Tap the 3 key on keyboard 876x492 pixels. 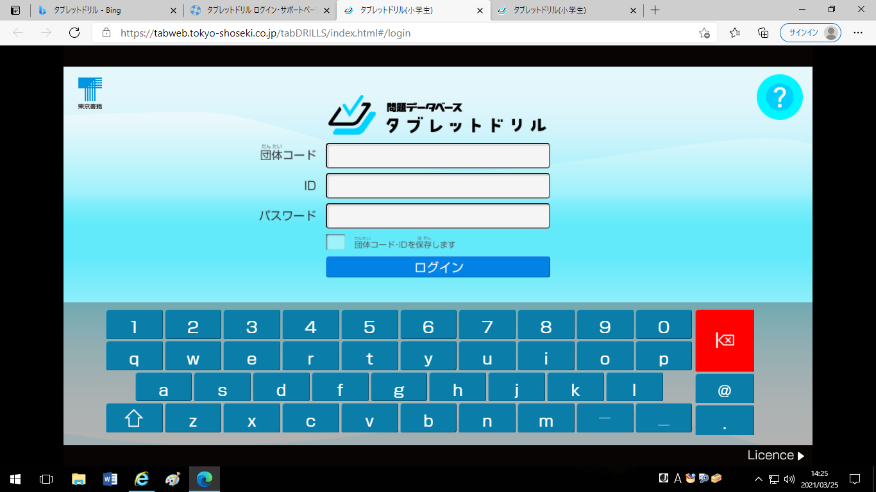[252, 325]
